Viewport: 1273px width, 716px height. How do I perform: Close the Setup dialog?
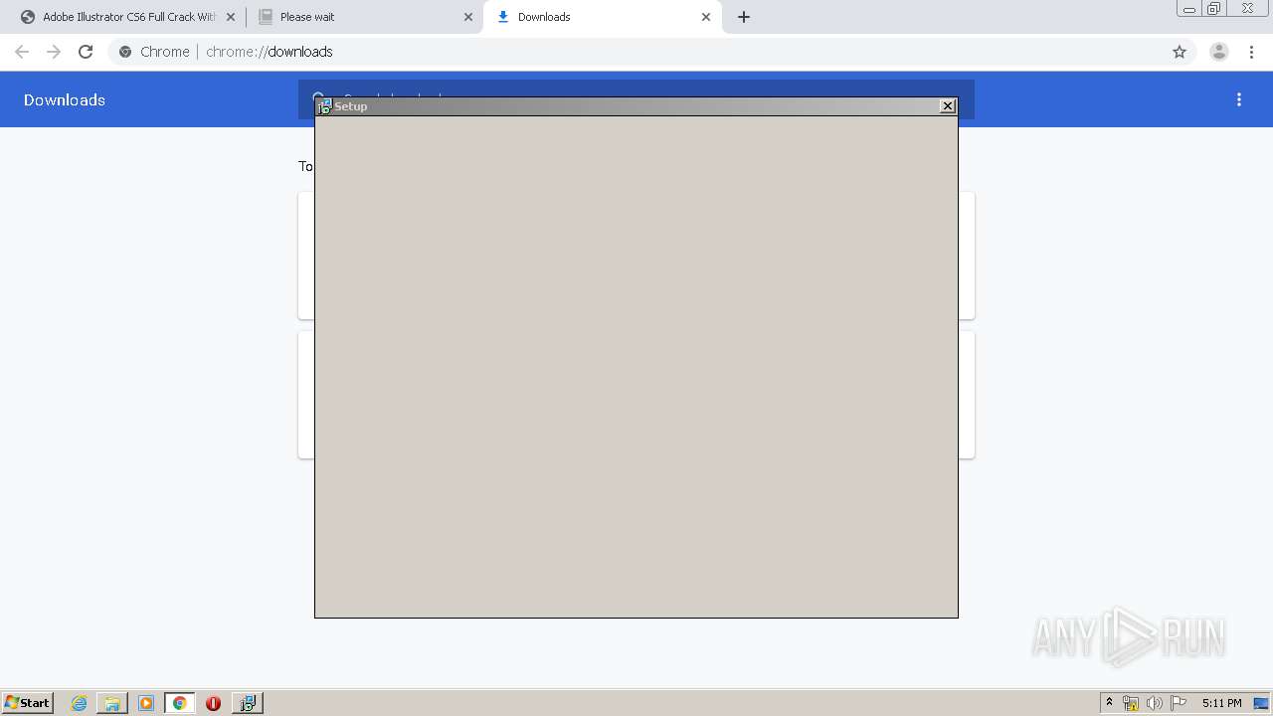coord(948,105)
